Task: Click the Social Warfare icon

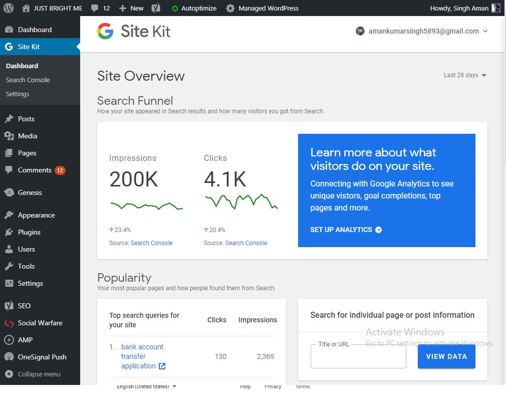Action: coord(9,323)
